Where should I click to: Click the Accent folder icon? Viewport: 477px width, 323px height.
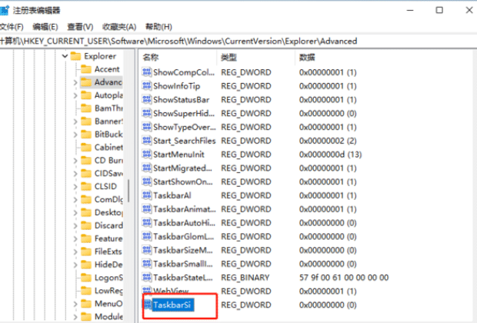(86, 69)
